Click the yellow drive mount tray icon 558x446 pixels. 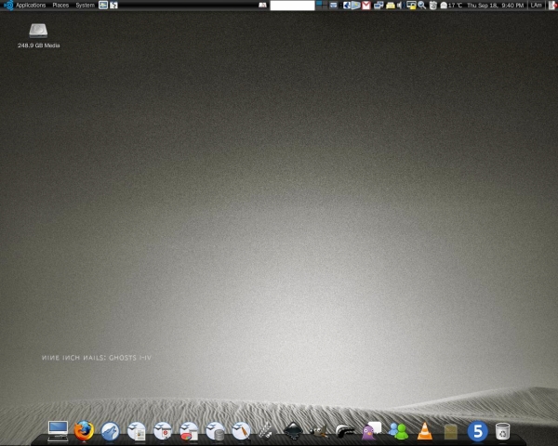391,6
